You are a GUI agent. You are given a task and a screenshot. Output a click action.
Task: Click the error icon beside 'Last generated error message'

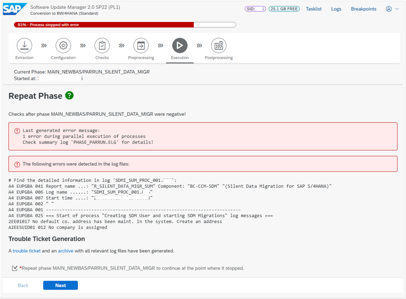pos(17,131)
